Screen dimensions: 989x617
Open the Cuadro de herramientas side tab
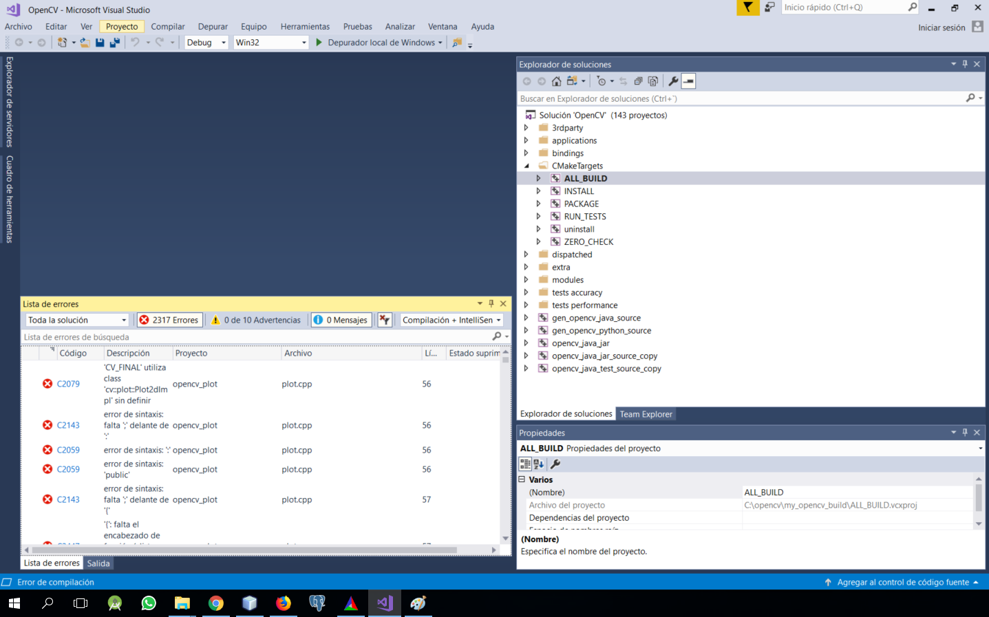point(10,199)
